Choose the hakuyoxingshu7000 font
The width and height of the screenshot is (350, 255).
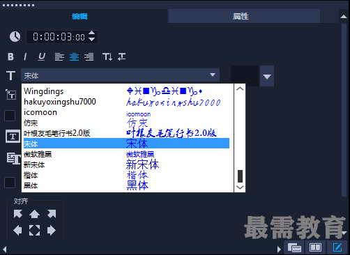click(126, 102)
